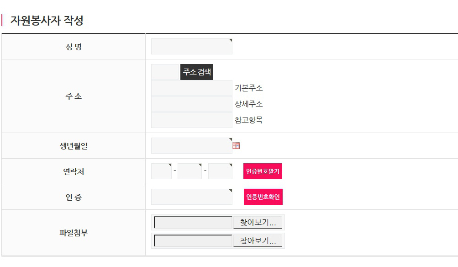Click the second file attachment path box
The image size is (458, 267).
(193, 240)
